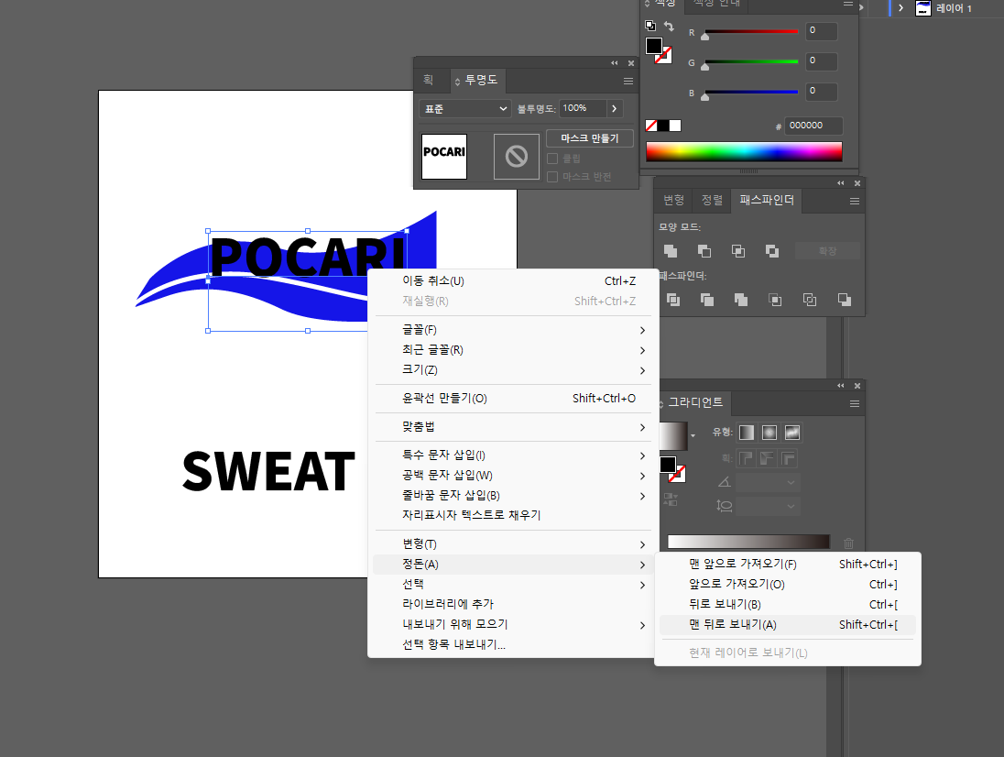
Task: Collapse the Pathfinder panel with double-arrow icon
Action: [841, 183]
